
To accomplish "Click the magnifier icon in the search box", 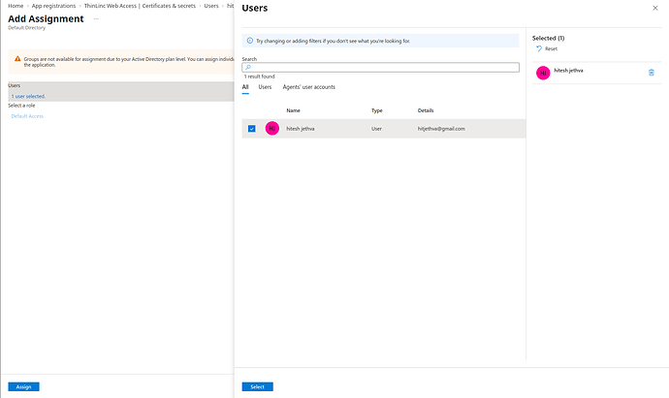I will pyautogui.click(x=248, y=68).
